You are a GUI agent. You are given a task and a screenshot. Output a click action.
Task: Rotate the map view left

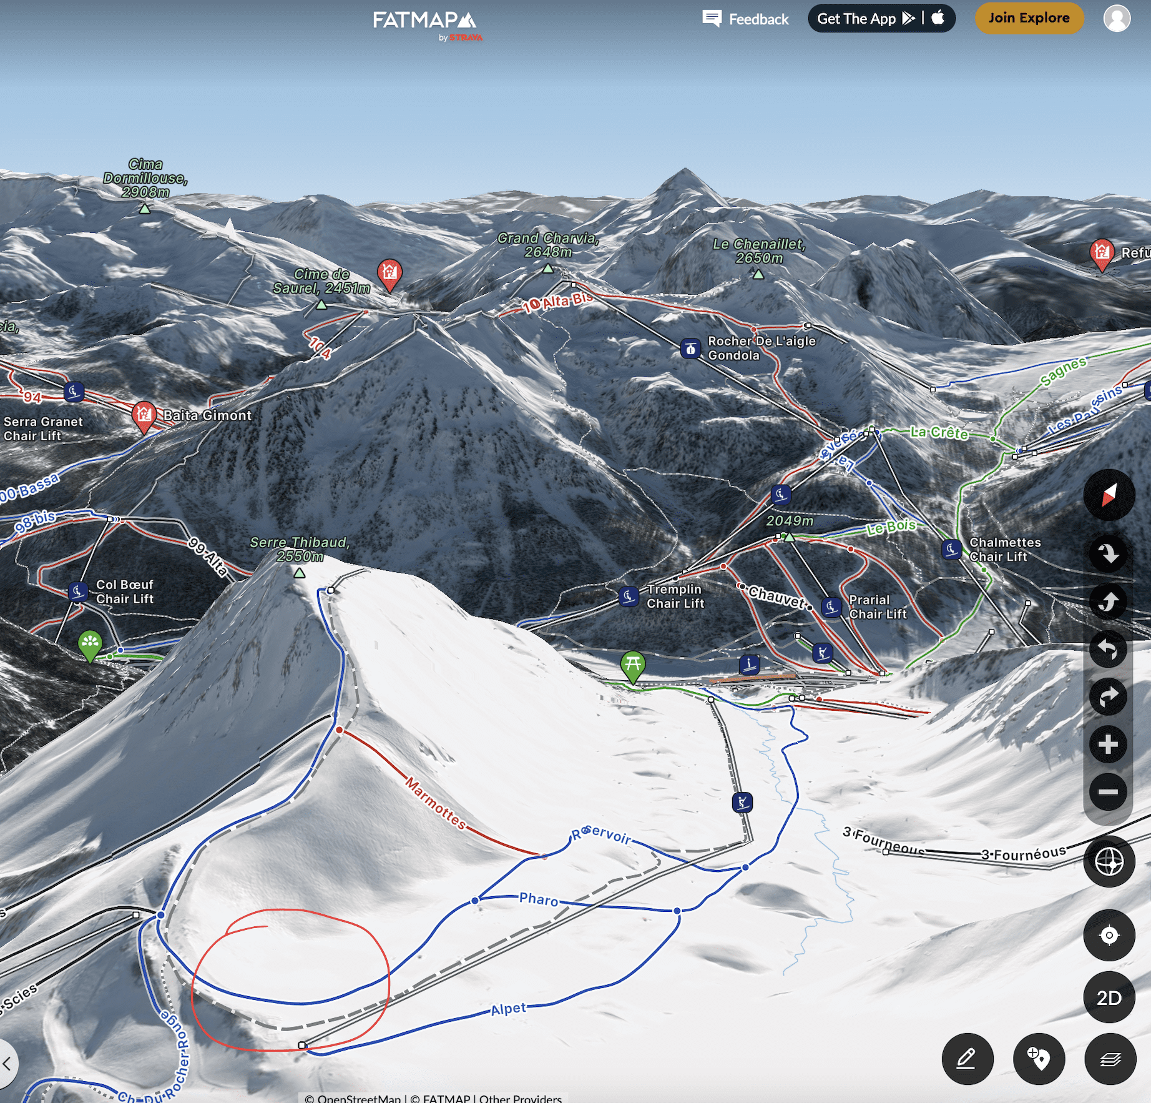[1108, 649]
